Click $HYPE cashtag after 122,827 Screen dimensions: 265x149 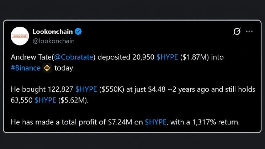coord(86,89)
